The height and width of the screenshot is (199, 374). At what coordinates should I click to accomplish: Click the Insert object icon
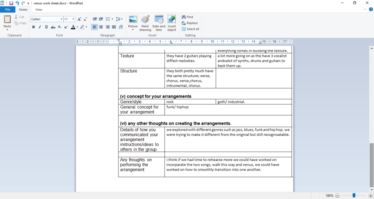click(171, 23)
